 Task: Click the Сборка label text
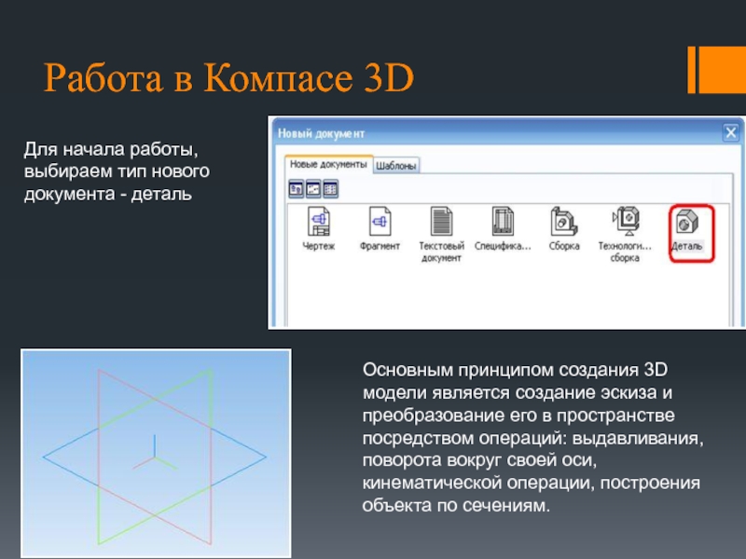coord(564,246)
